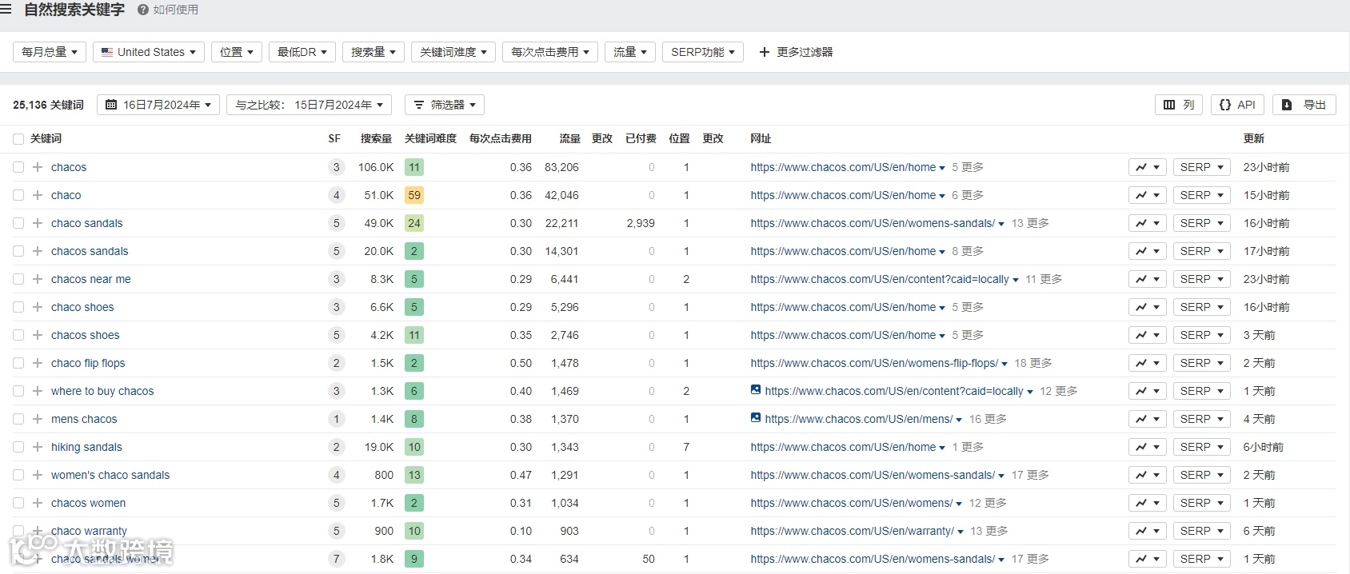Open the compare-with date dropdown
The height and width of the screenshot is (574, 1350).
click(x=309, y=105)
